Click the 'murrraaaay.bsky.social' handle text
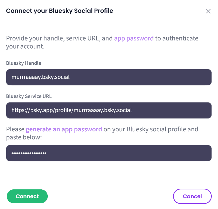This screenshot has width=218, height=209. point(40,77)
